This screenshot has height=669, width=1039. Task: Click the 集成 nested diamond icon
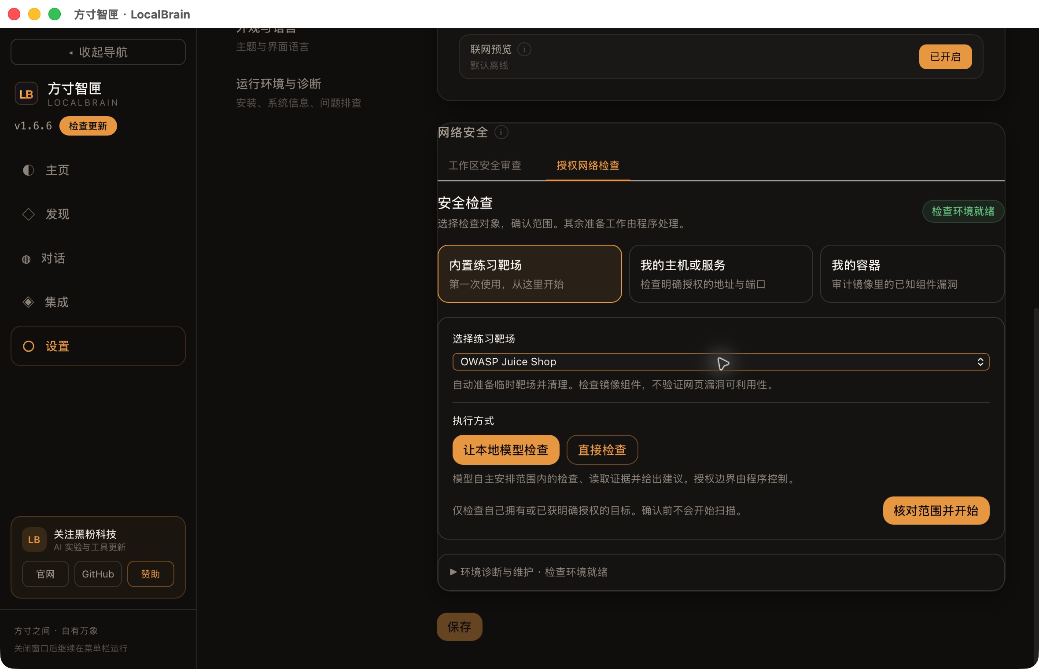coord(28,302)
